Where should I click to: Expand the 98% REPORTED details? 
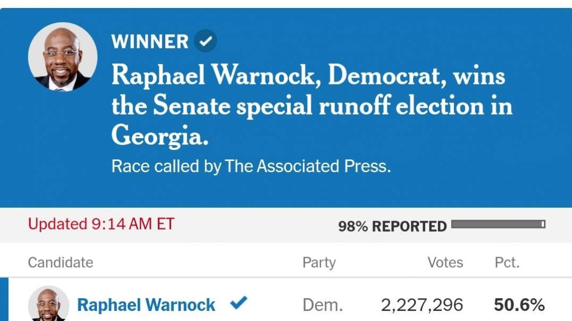pyautogui.click(x=392, y=225)
